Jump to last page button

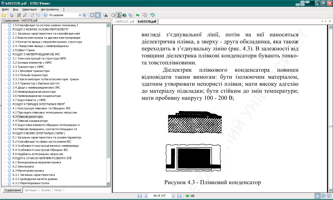point(179,196)
